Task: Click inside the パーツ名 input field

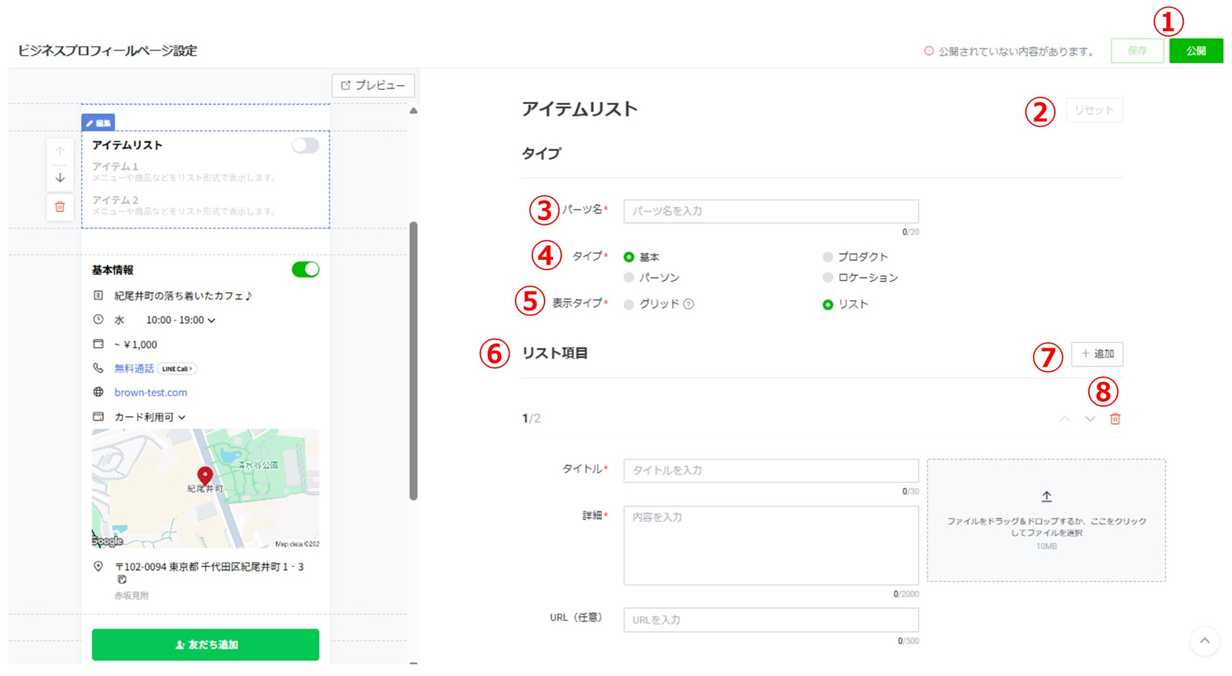Action: (770, 211)
